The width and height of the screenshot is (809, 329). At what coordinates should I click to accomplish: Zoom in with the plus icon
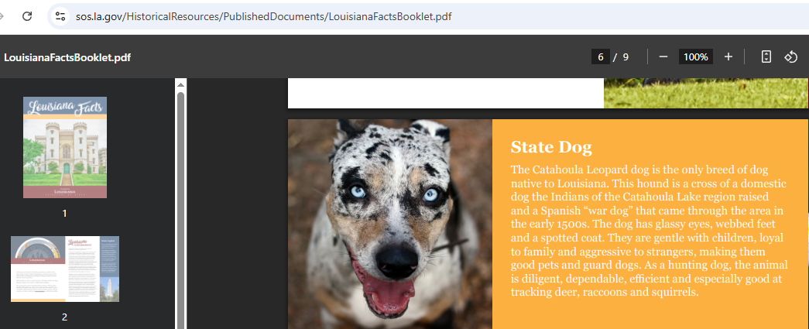tap(728, 57)
